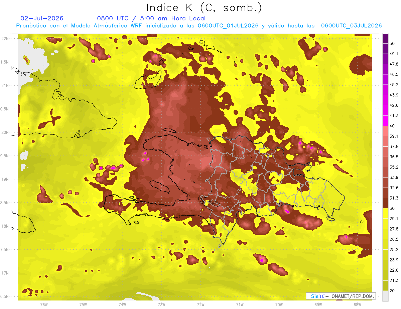The height and width of the screenshot is (309, 401).
Task: Click the "20N" latitude label
Action: (x=5, y=132)
